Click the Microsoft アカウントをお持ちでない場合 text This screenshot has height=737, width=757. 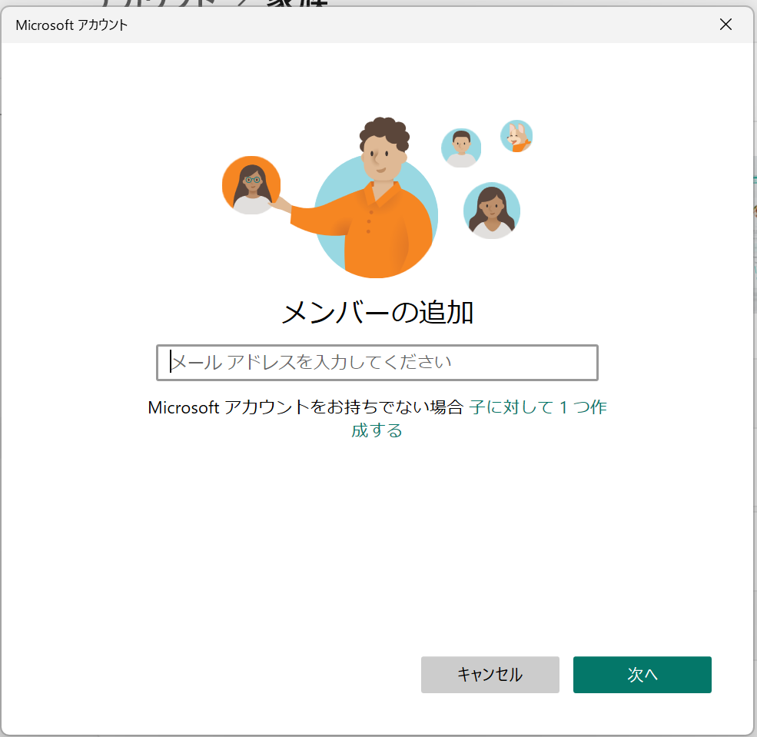pyautogui.click(x=305, y=407)
